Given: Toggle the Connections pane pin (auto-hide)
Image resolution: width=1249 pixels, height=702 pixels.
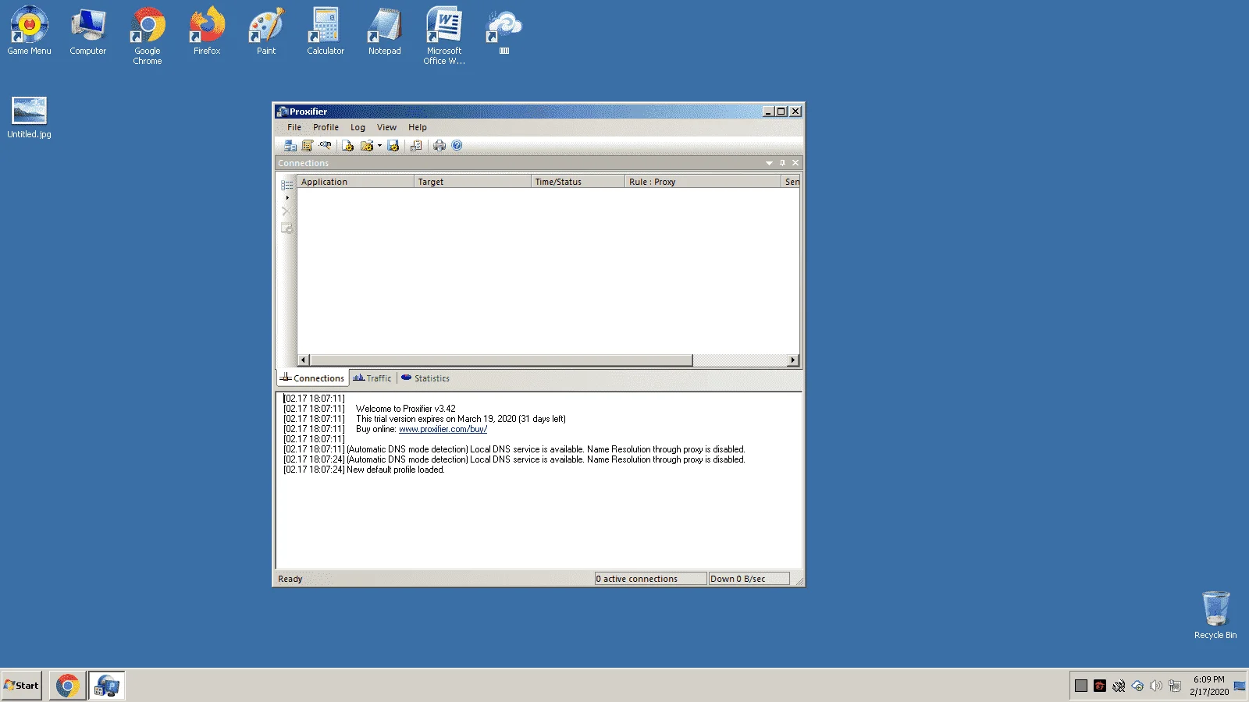Looking at the screenshot, I should [782, 163].
